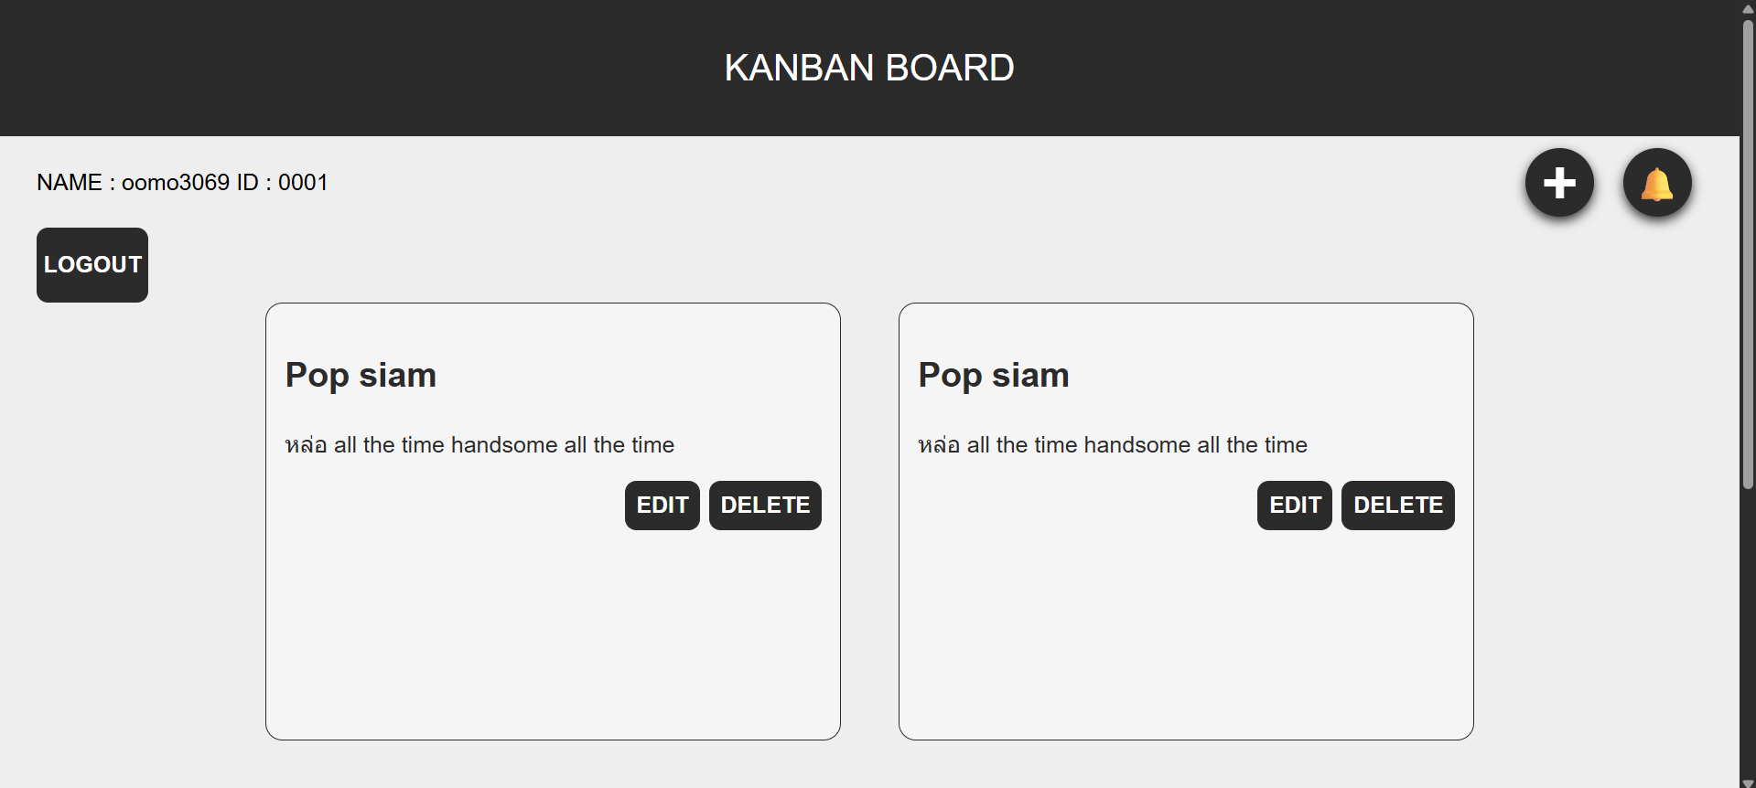Click the plus icon to add a card
Viewport: 1756px width, 788px height.
pos(1559,183)
